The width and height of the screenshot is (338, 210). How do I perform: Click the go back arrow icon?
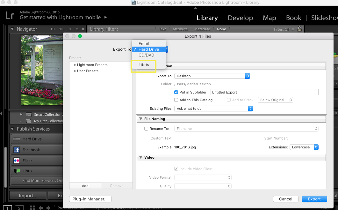[40, 208]
